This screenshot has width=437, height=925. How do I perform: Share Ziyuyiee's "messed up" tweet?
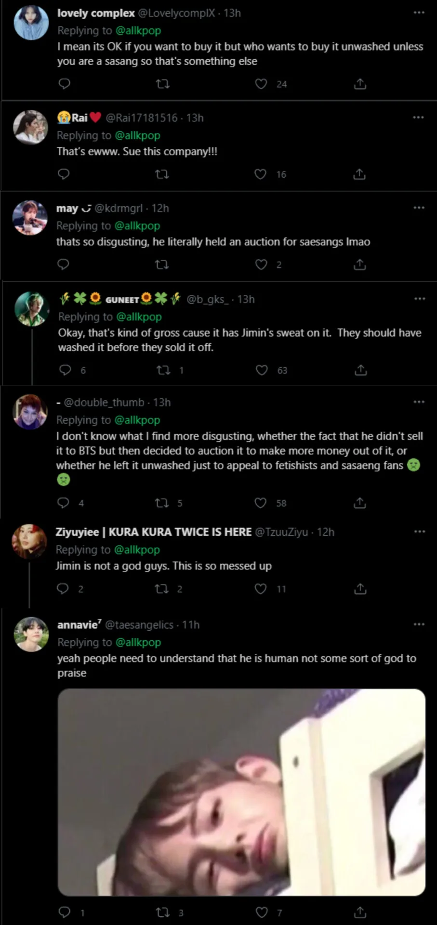pos(360,589)
